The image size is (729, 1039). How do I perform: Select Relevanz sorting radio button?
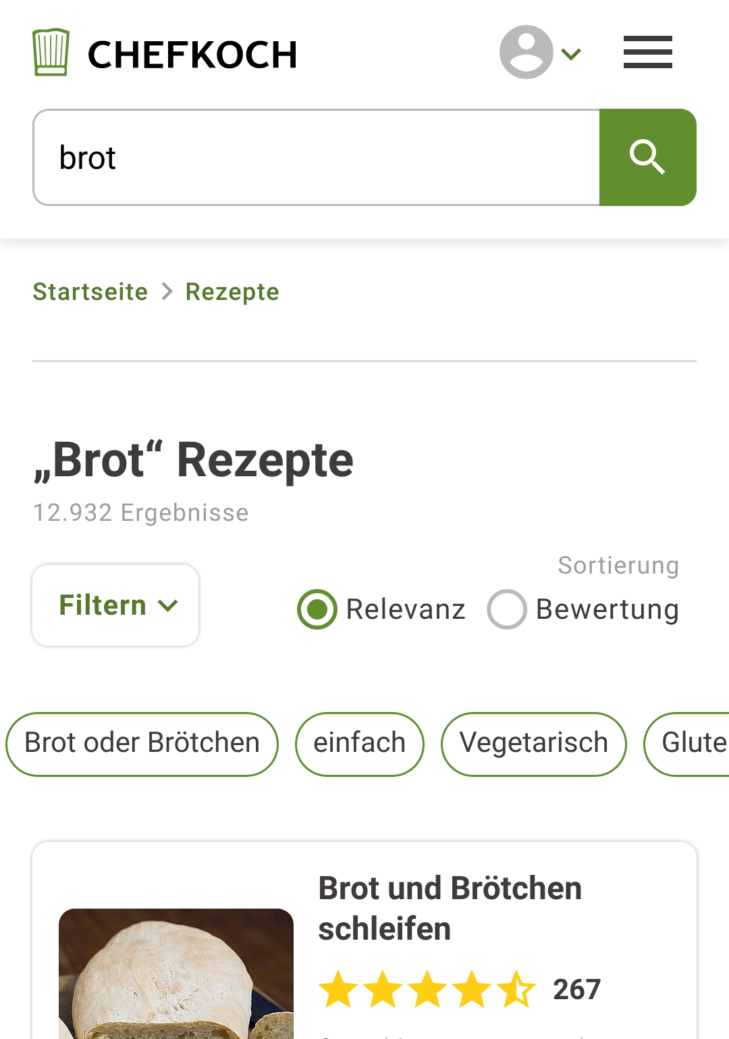click(317, 609)
